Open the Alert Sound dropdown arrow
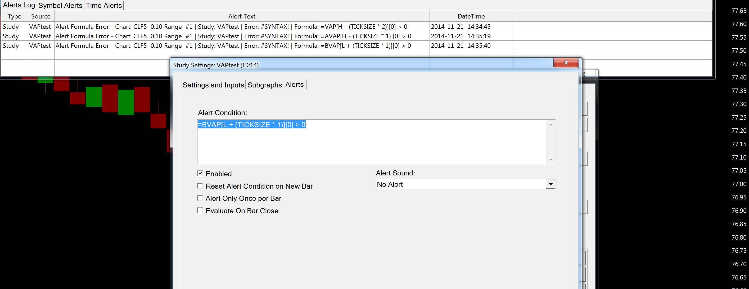 tap(550, 184)
